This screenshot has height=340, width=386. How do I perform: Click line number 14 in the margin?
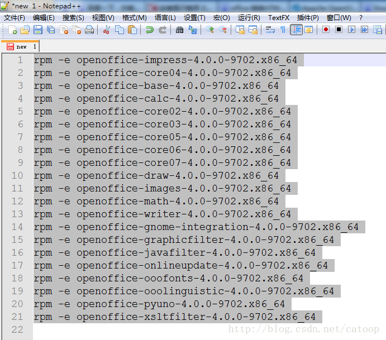tap(17, 227)
